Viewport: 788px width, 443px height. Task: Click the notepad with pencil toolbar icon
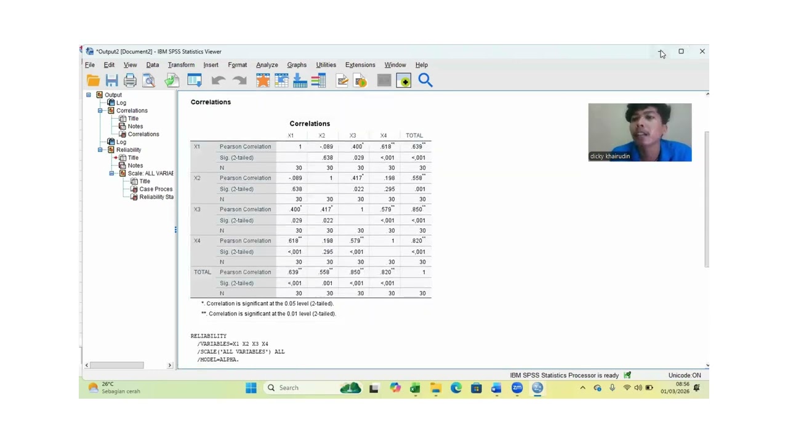342,80
